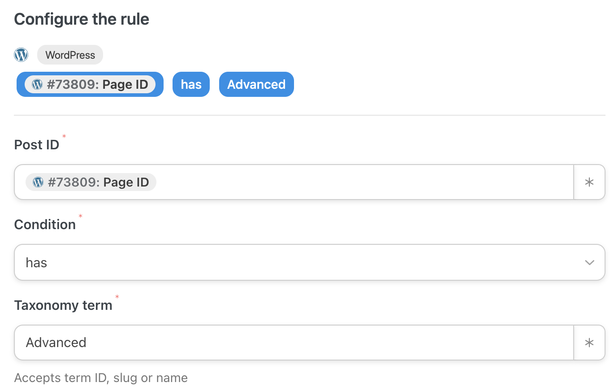Click the "Post ID" field label
This screenshot has width=614, height=391.
coord(37,145)
